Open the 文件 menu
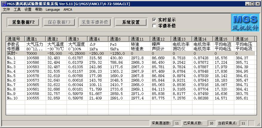Screen dimensions: 262x128 (7, 10)
